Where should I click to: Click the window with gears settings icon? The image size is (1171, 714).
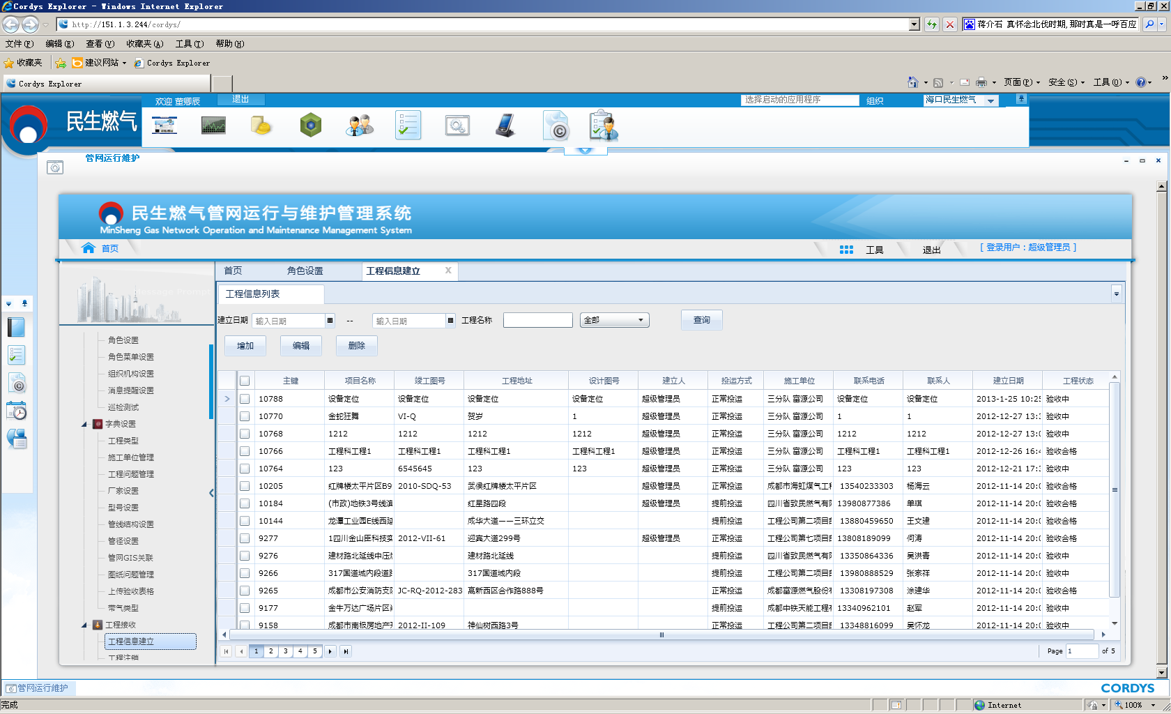457,126
